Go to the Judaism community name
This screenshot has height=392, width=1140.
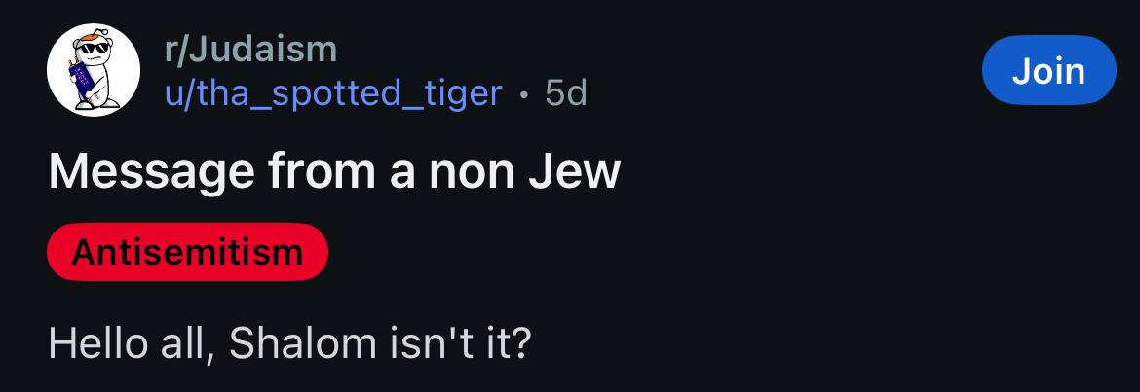point(250,49)
